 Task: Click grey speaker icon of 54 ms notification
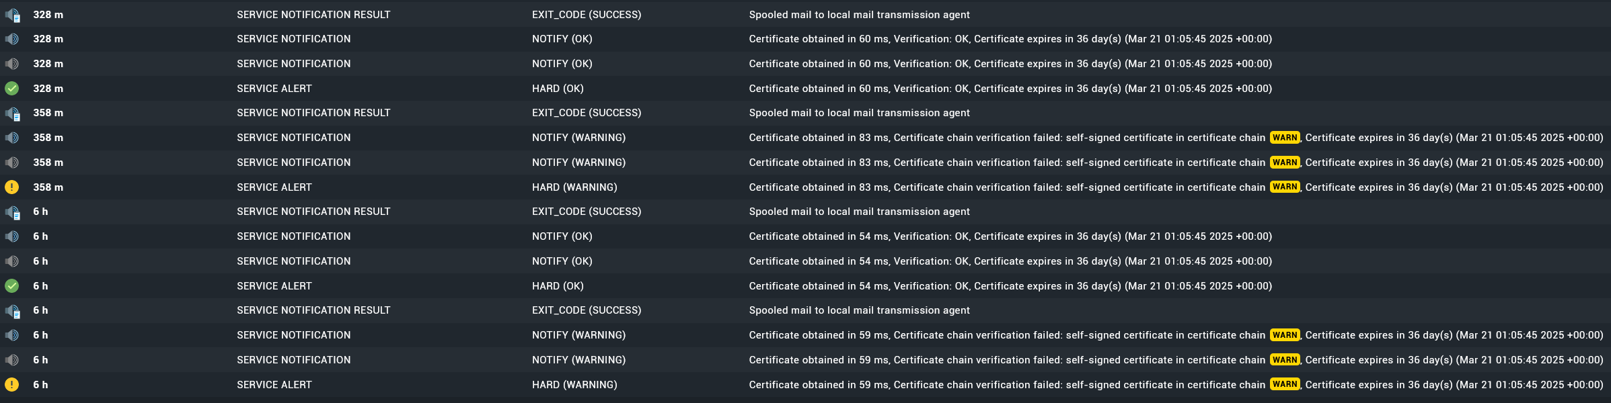coord(12,261)
